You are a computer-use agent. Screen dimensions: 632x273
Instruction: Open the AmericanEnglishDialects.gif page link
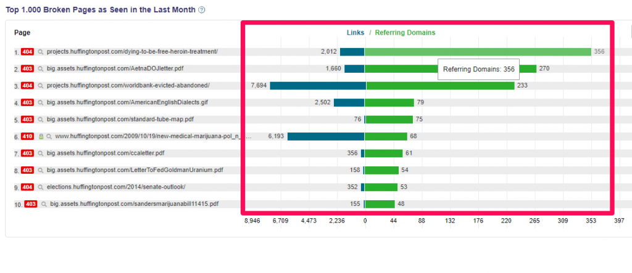coord(127,102)
